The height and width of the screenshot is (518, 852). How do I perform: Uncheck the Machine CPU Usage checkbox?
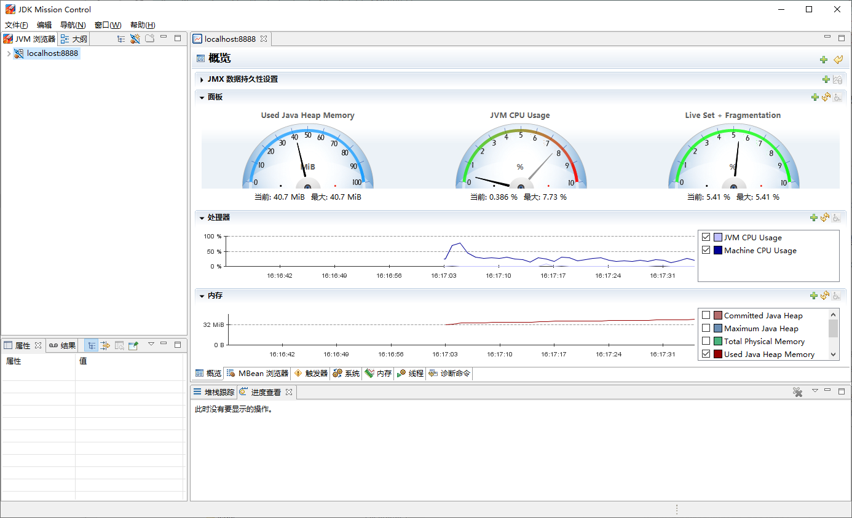coord(706,250)
